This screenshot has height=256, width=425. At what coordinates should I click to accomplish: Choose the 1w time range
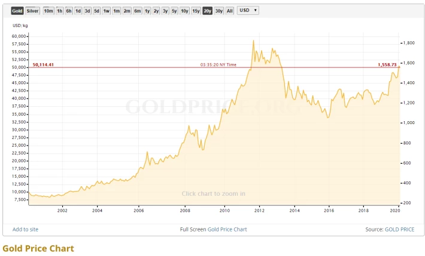coord(107,11)
